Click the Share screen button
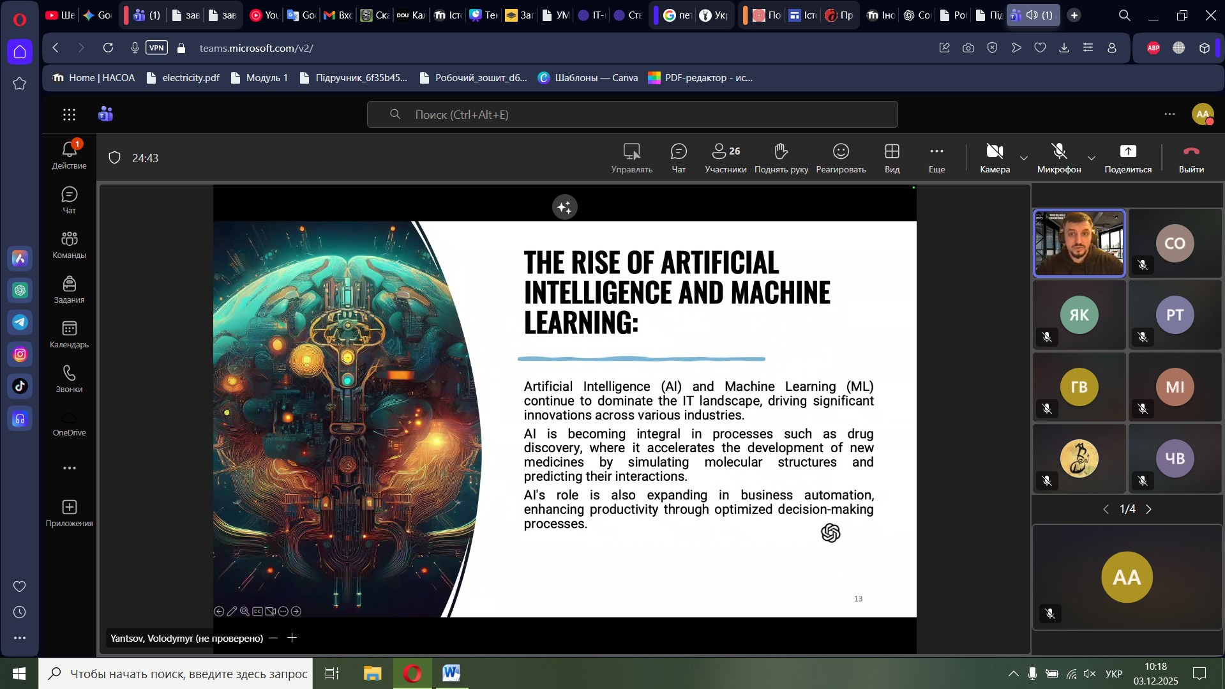 (1127, 158)
